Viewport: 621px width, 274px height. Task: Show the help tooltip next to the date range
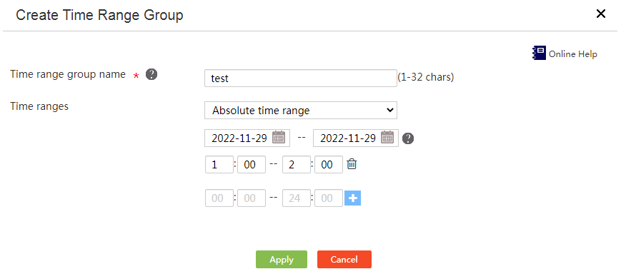click(x=408, y=138)
